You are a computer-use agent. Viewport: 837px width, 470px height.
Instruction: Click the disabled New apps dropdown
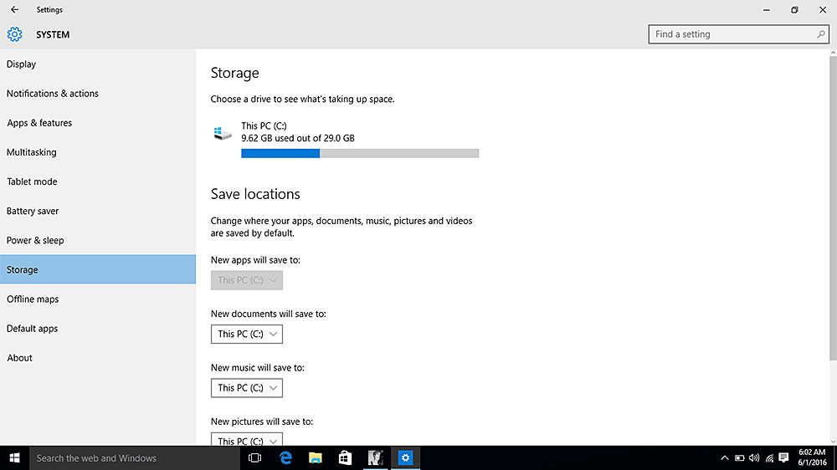[247, 280]
